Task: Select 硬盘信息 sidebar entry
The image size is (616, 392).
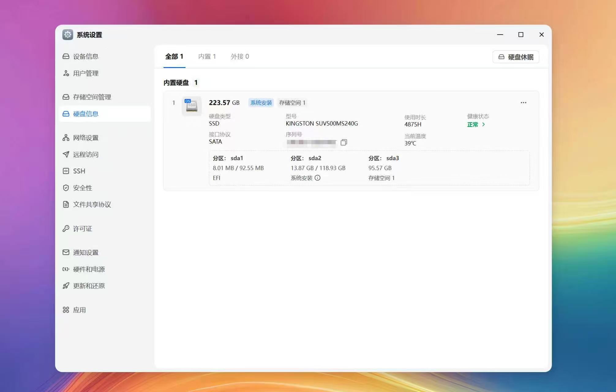Action: click(x=104, y=114)
